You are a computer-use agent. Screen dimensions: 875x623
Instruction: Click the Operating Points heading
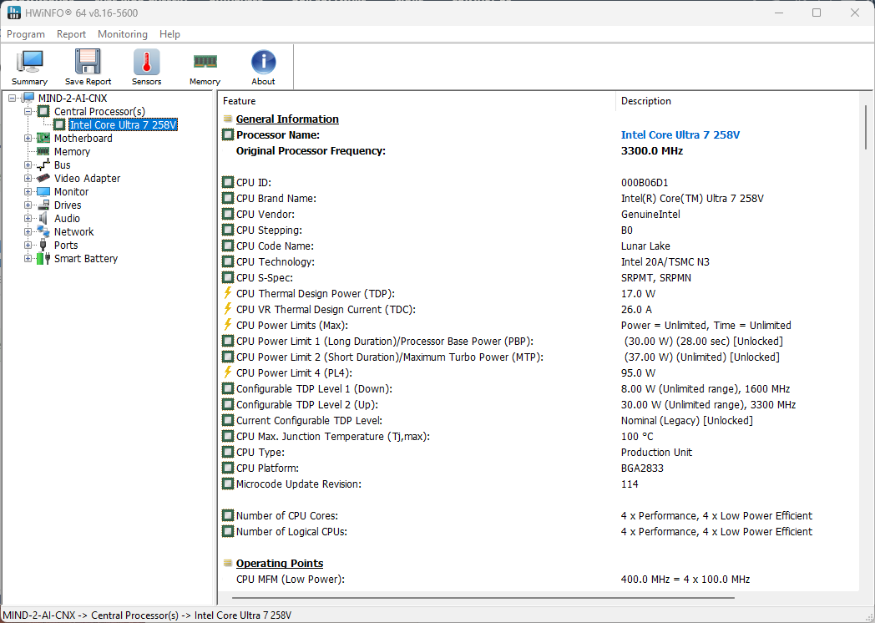pos(280,563)
